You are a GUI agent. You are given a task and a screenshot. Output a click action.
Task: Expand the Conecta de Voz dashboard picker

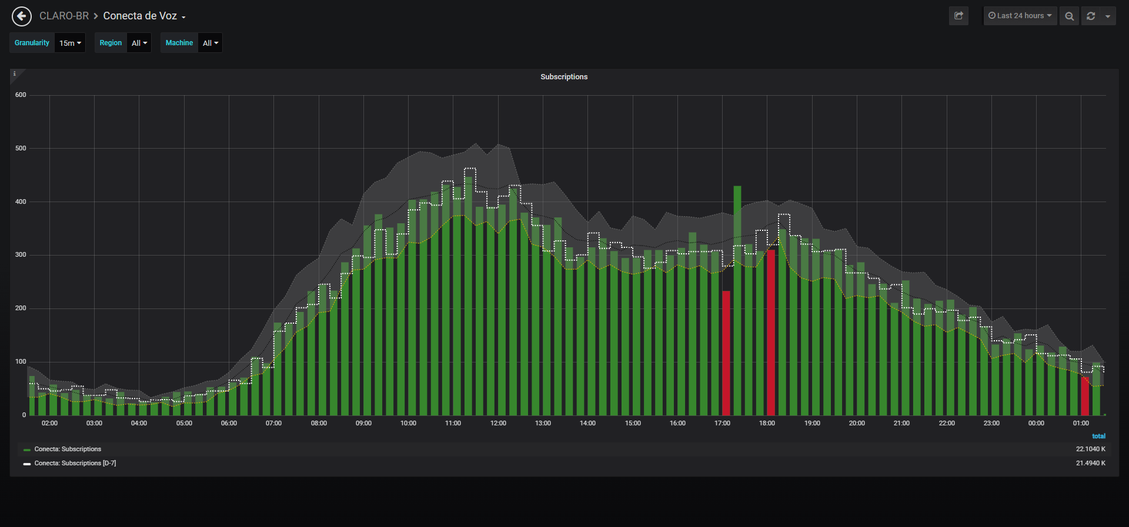tap(145, 16)
